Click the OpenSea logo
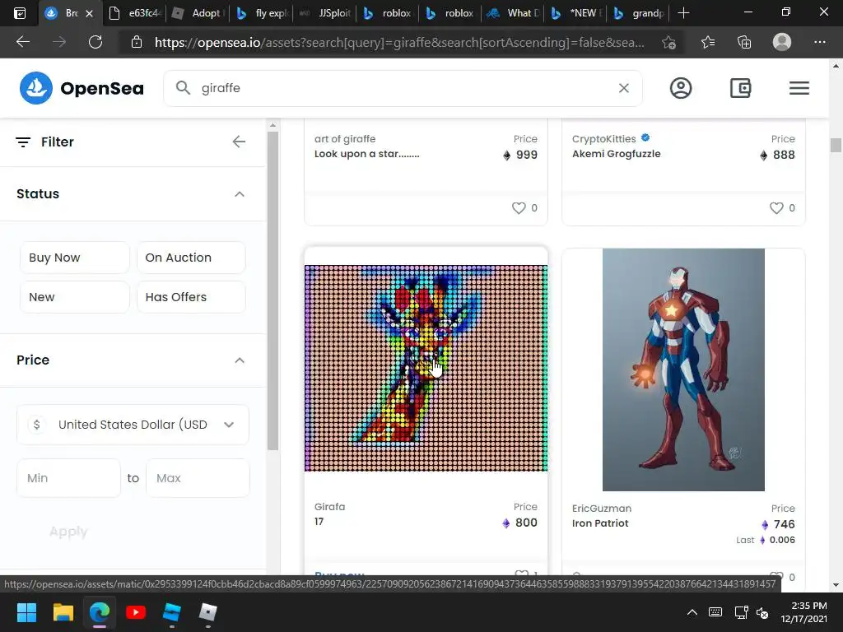 click(82, 88)
